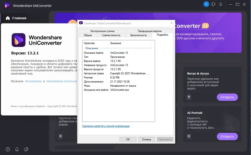Screen dimensions: 251x155
Task: Open the feedback chat icon
Action: (26, 149)
